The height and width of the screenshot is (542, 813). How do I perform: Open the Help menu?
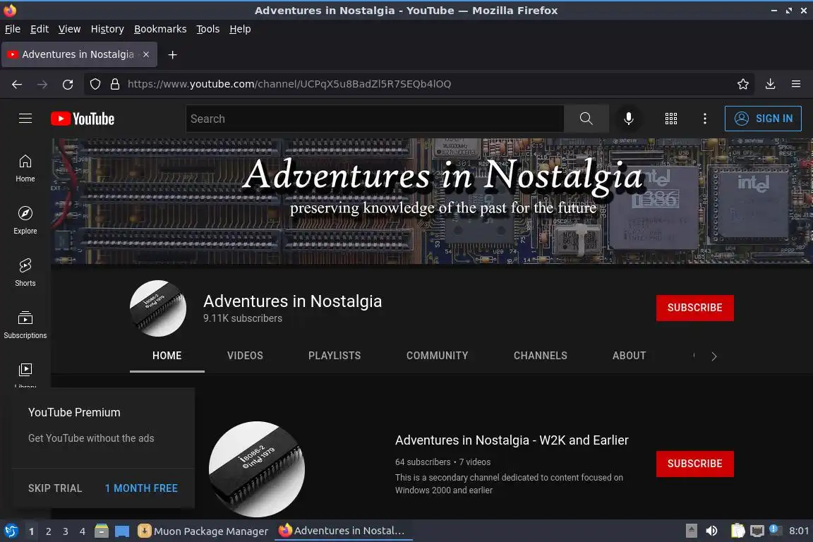point(240,29)
